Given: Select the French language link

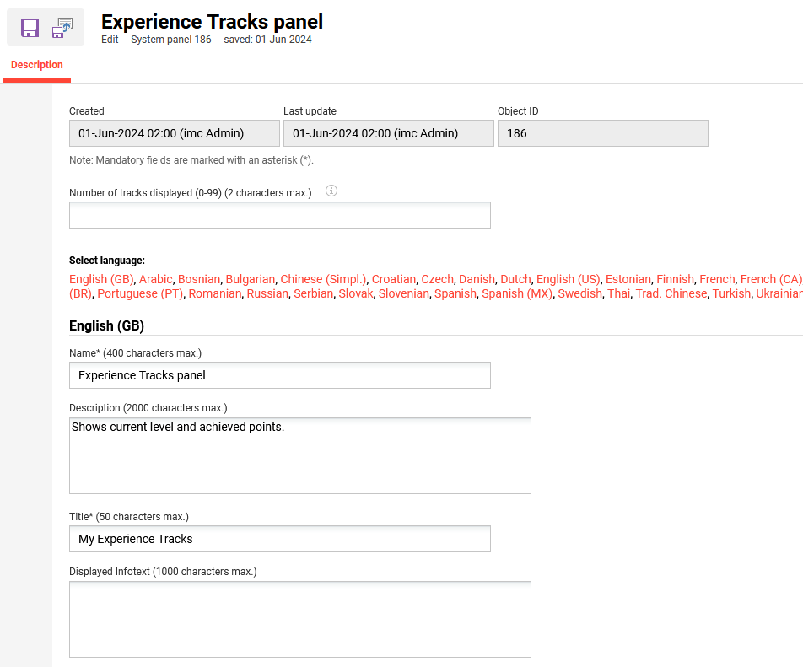Looking at the screenshot, I should (716, 279).
